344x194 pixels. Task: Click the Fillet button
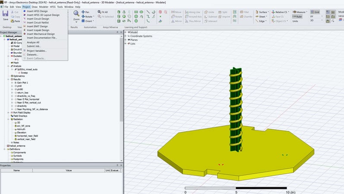coord(244,12)
